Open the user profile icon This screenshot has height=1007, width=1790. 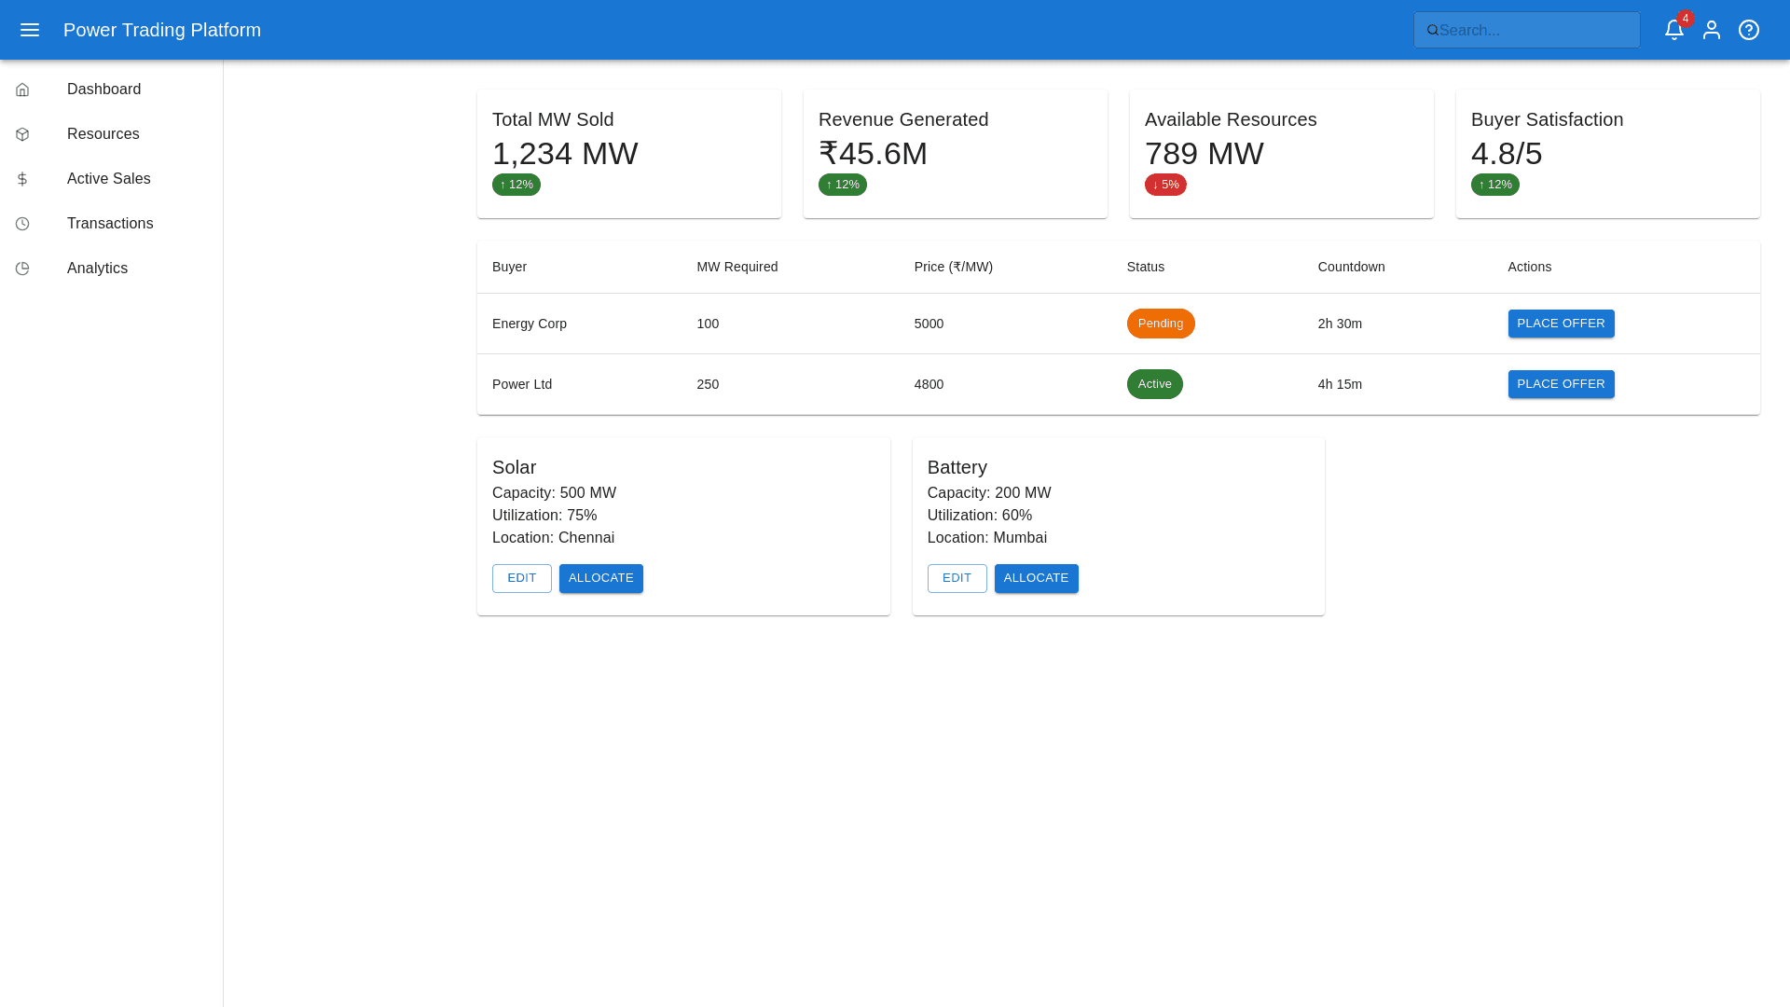(x=1712, y=30)
